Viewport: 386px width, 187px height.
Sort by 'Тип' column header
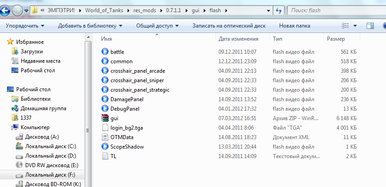tap(277, 39)
